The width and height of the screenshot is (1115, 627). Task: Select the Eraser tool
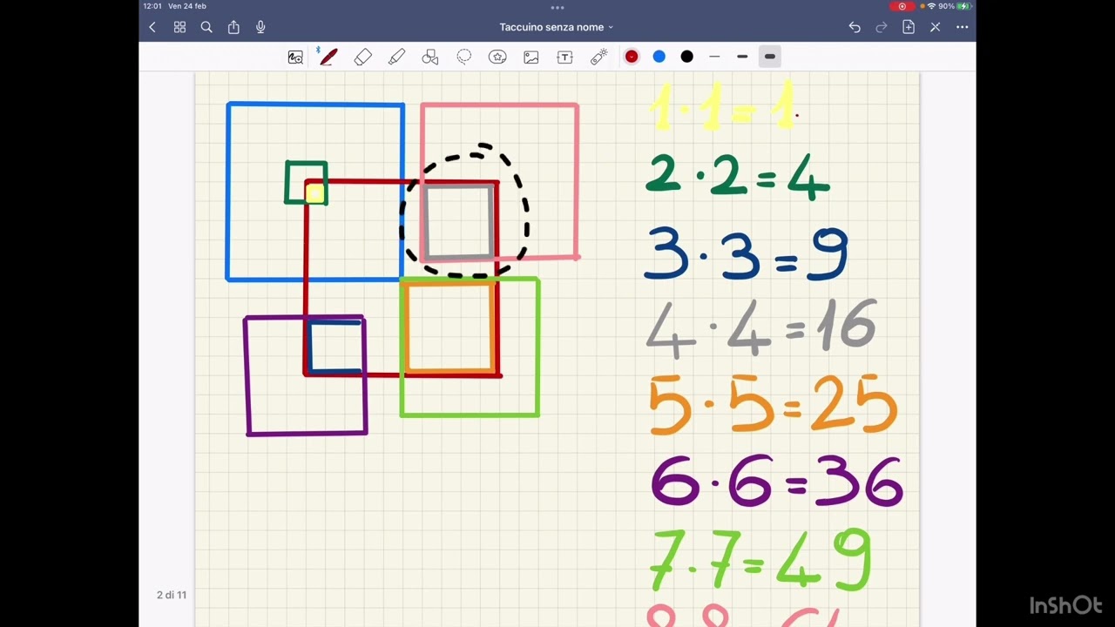coord(363,57)
